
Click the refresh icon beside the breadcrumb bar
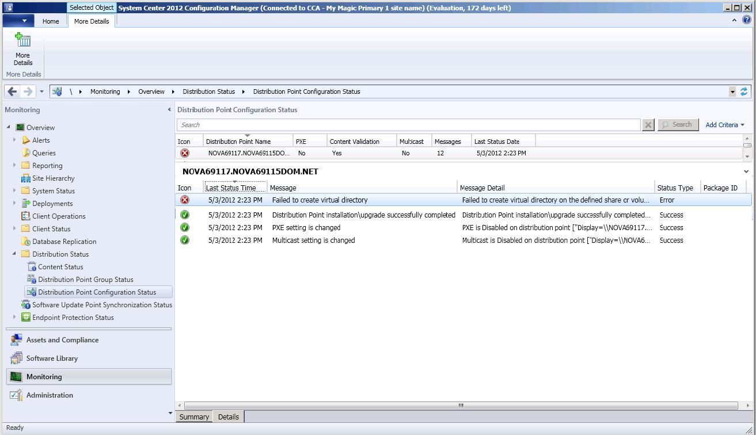[743, 91]
